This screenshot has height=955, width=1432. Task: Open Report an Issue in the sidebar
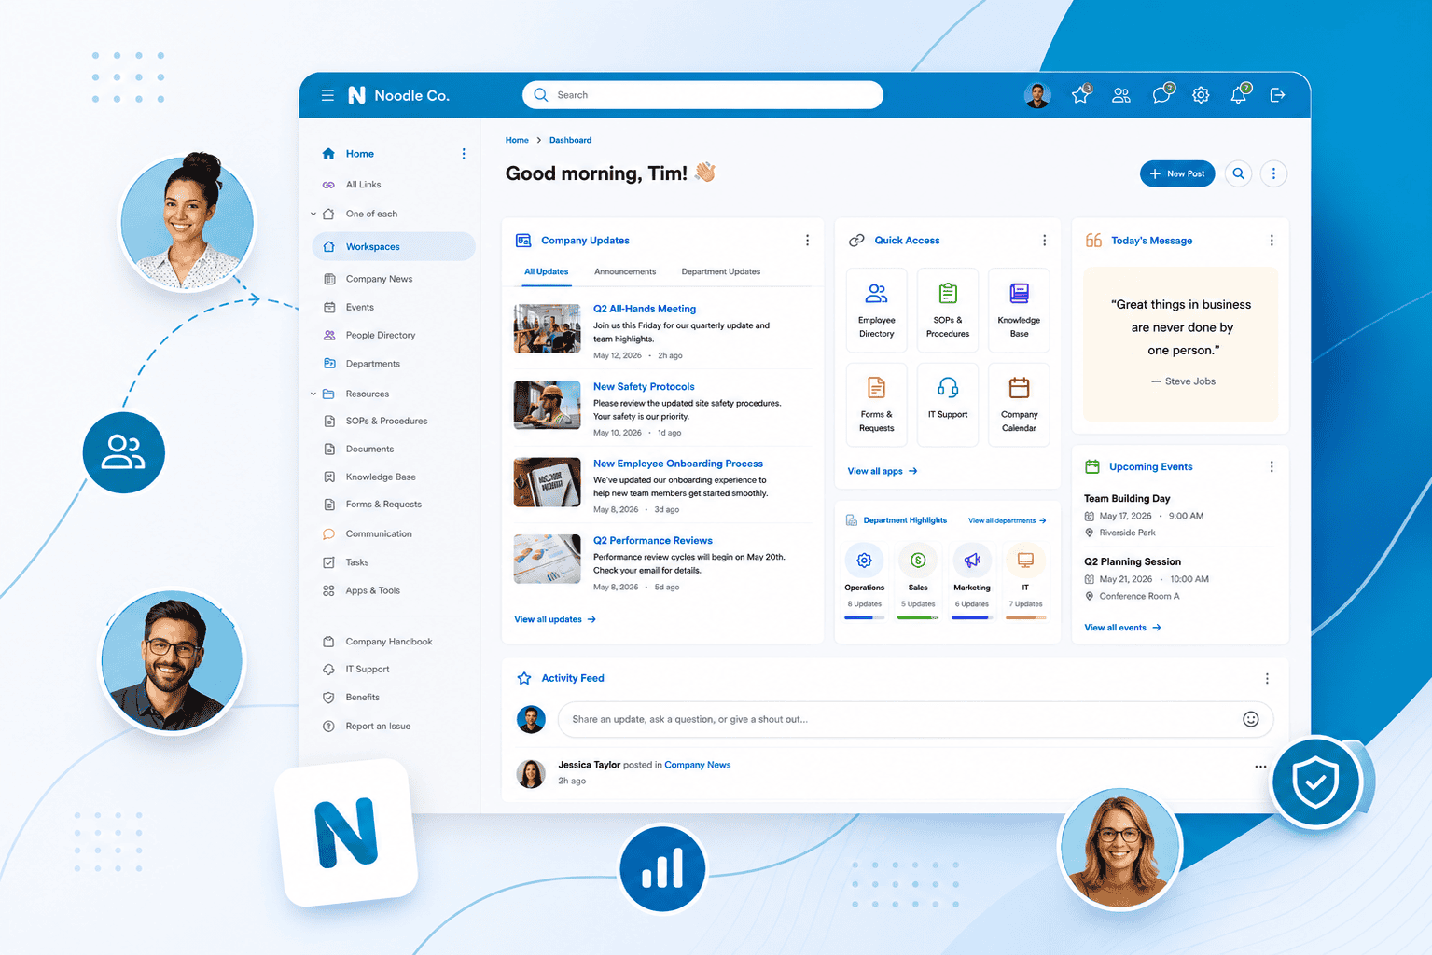[378, 726]
